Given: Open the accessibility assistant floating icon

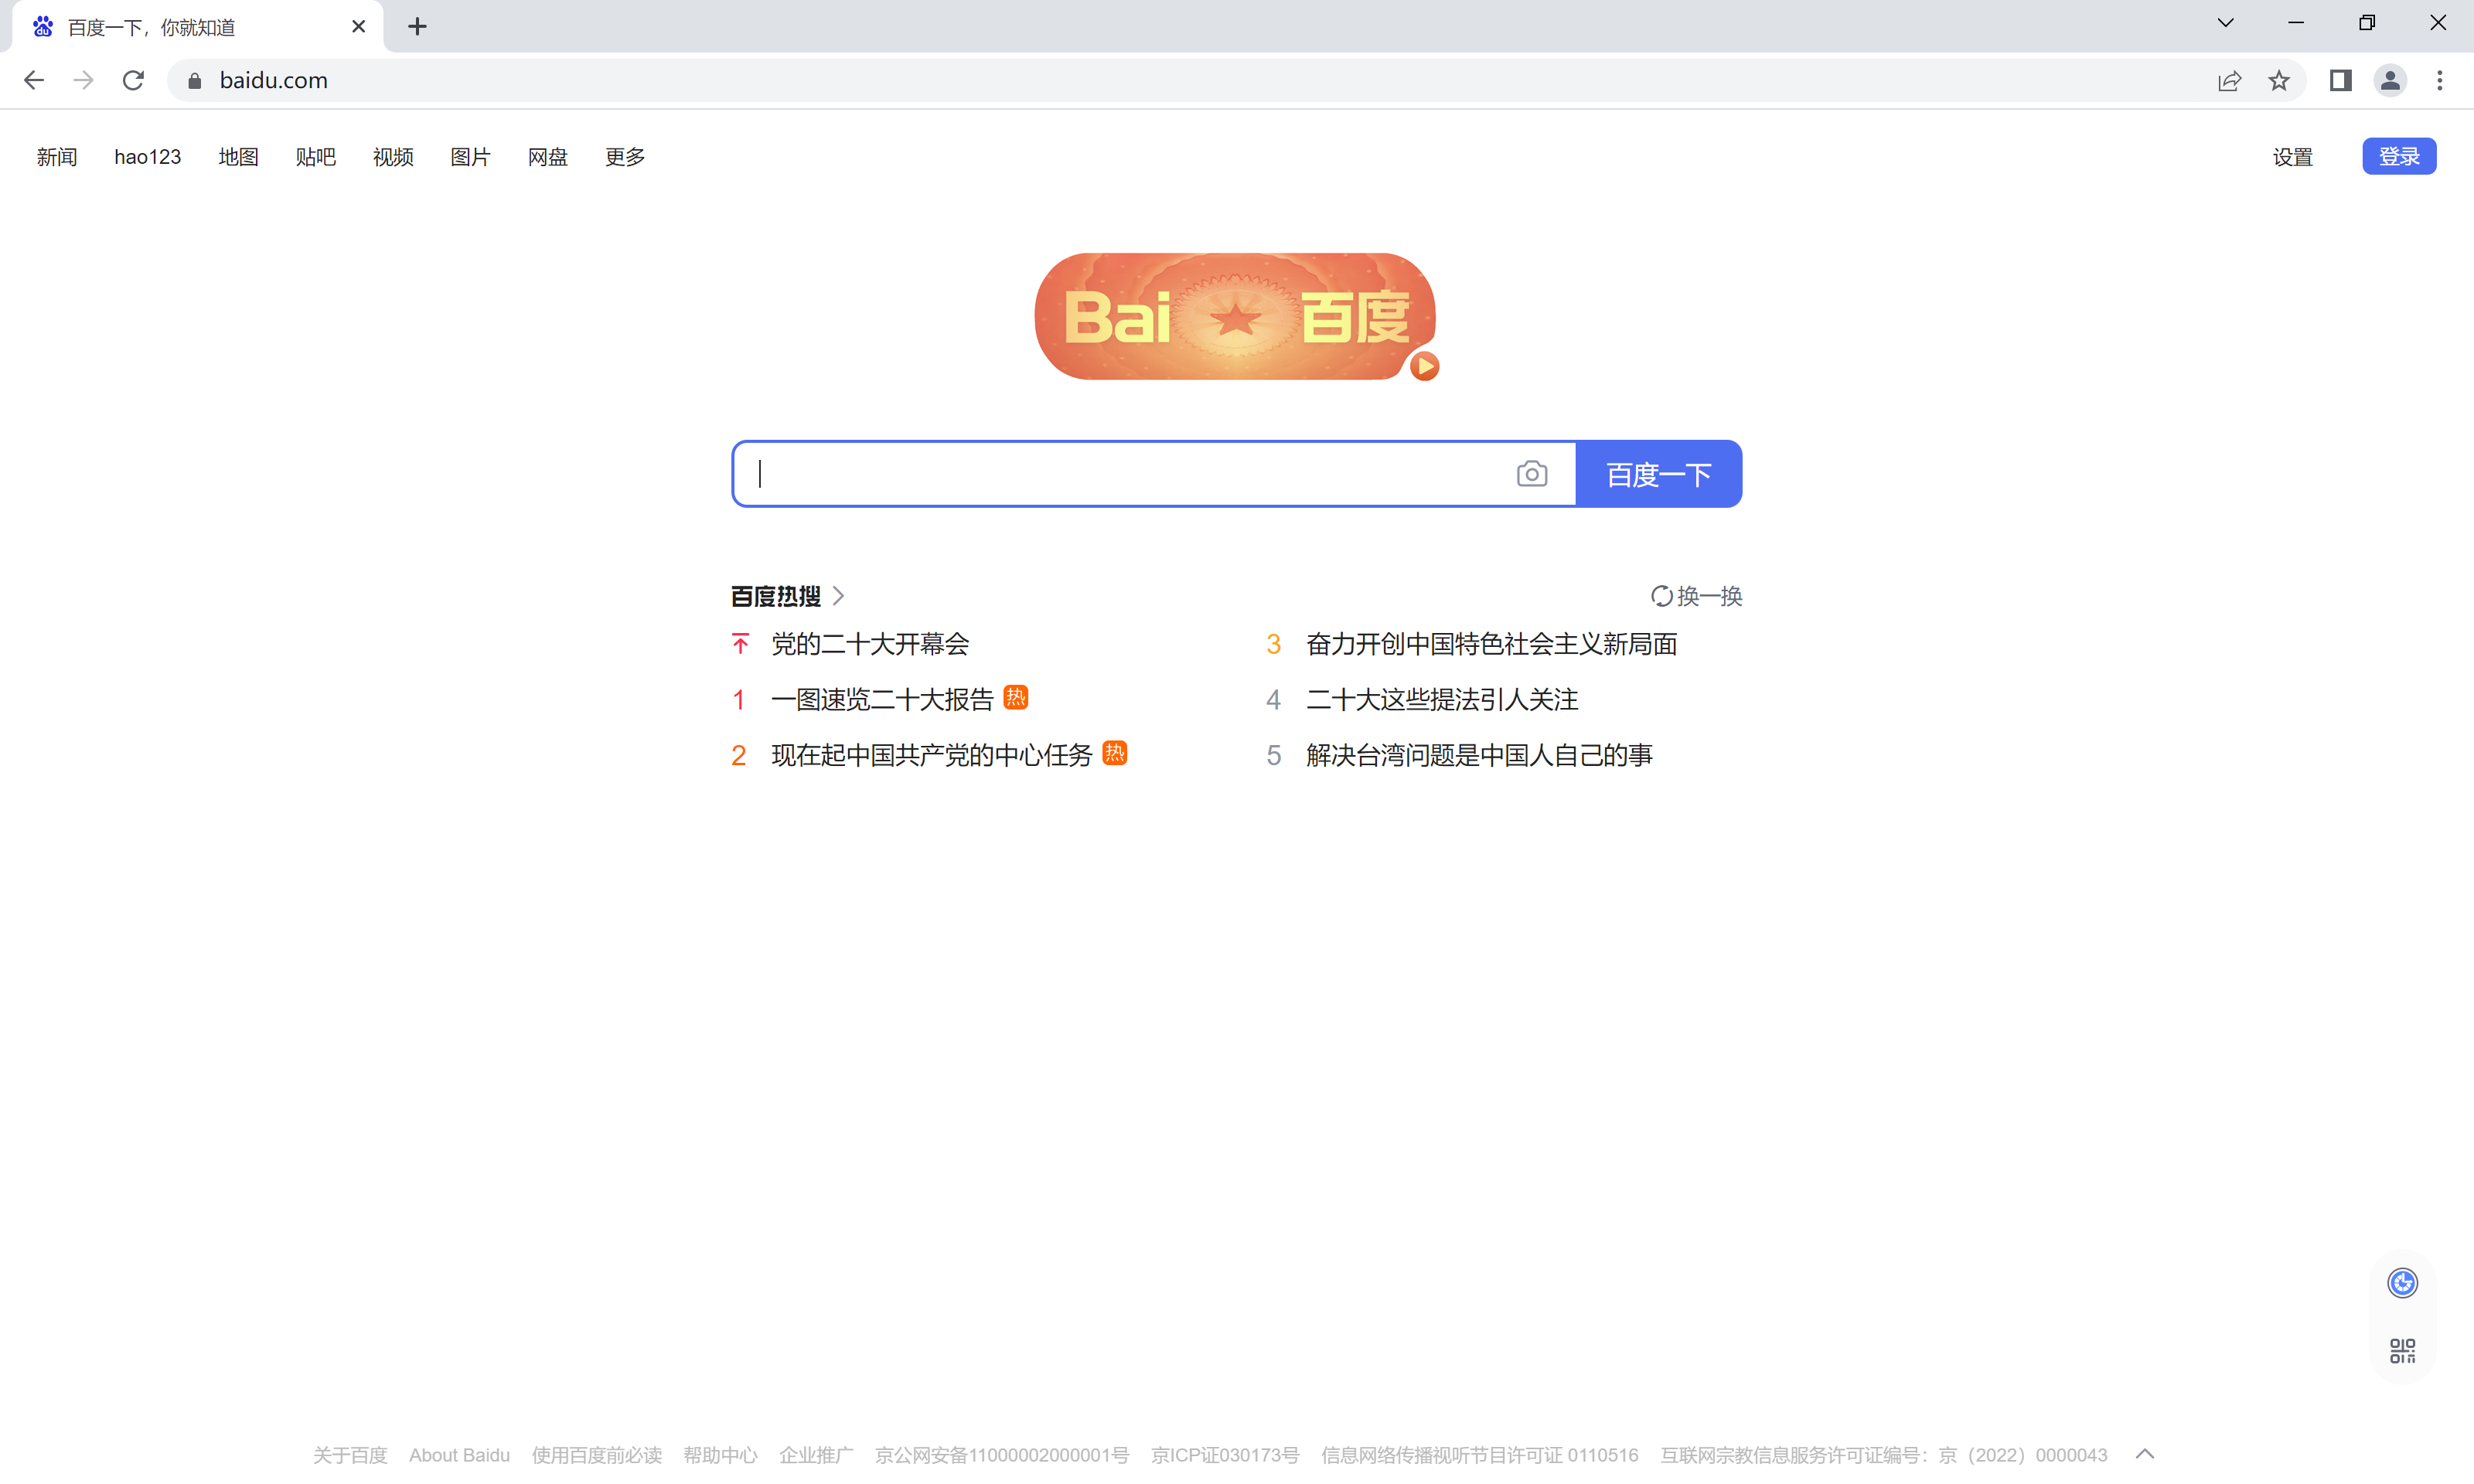Looking at the screenshot, I should click(2403, 1283).
